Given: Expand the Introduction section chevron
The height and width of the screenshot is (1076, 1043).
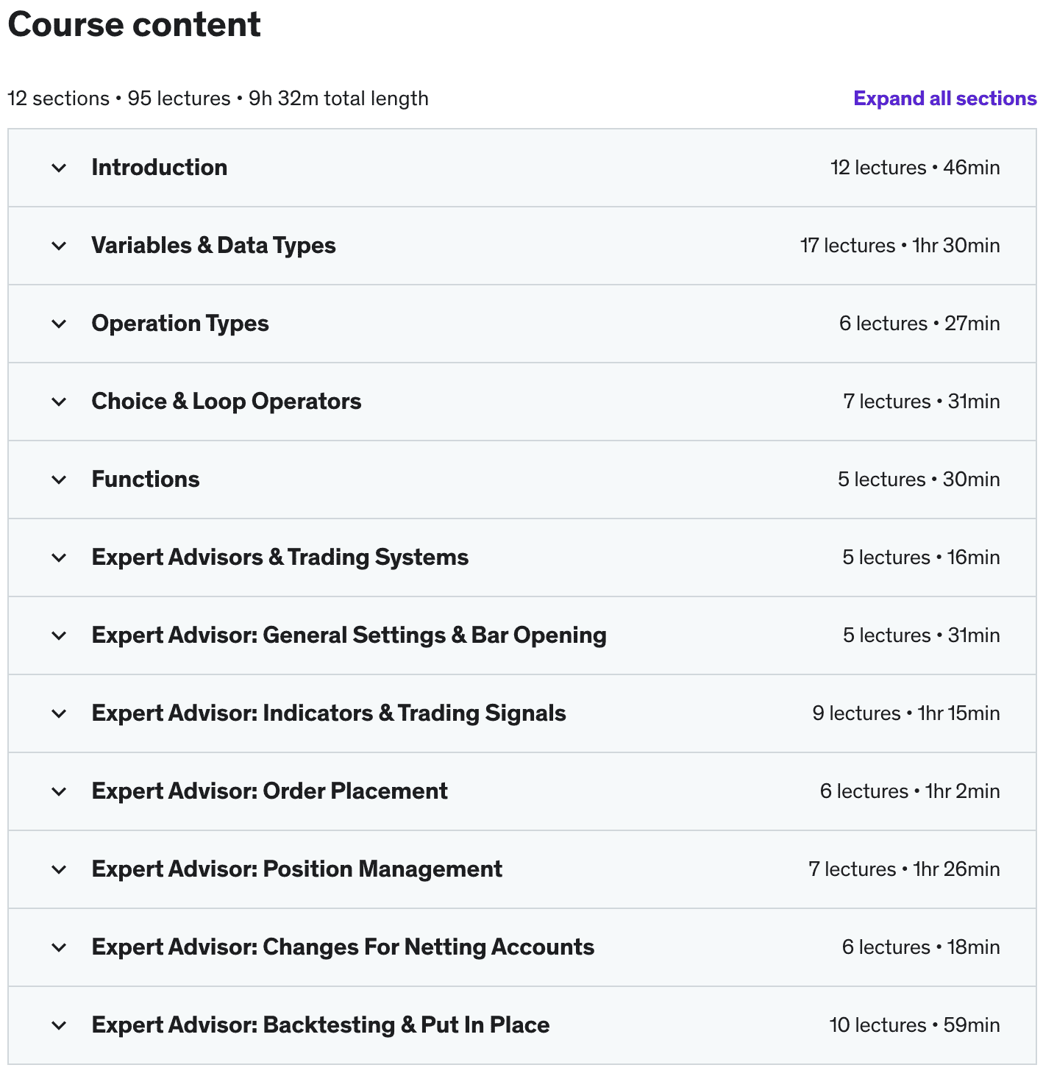Looking at the screenshot, I should pyautogui.click(x=59, y=168).
